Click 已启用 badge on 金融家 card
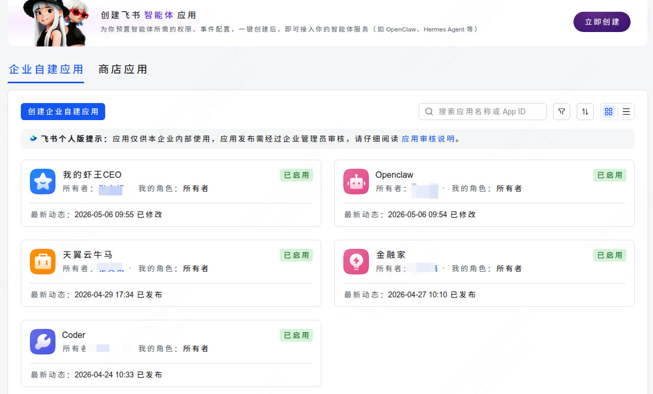 (610, 255)
